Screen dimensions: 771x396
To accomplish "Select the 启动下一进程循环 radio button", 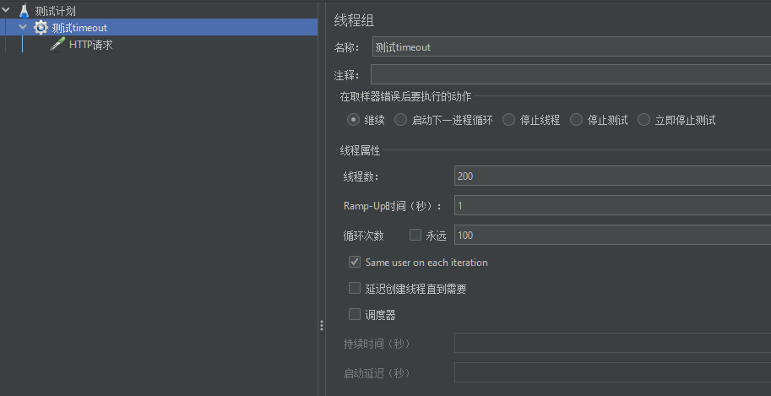I will pos(401,120).
